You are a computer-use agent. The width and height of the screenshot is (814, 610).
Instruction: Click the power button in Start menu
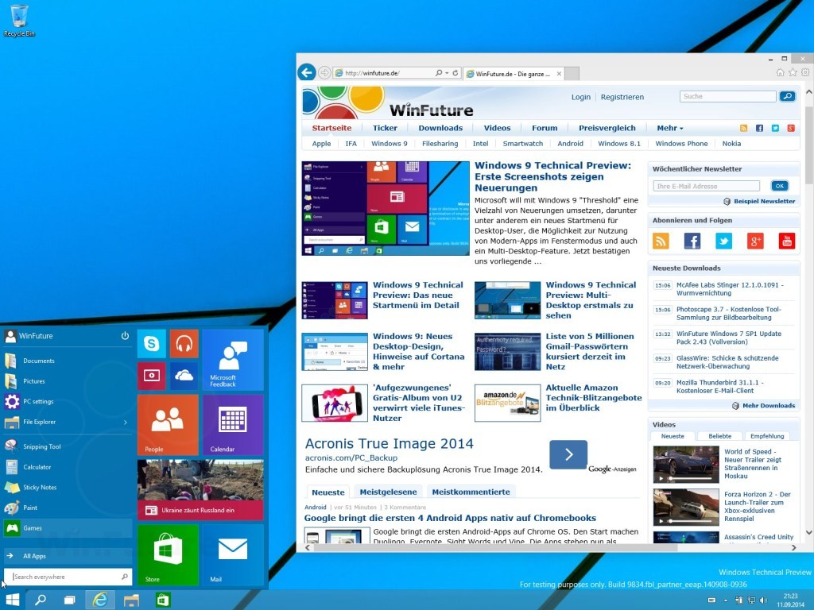(125, 336)
